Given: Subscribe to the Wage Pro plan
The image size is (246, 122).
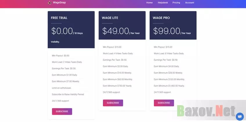Looking at the screenshot, I should coord(164,103).
